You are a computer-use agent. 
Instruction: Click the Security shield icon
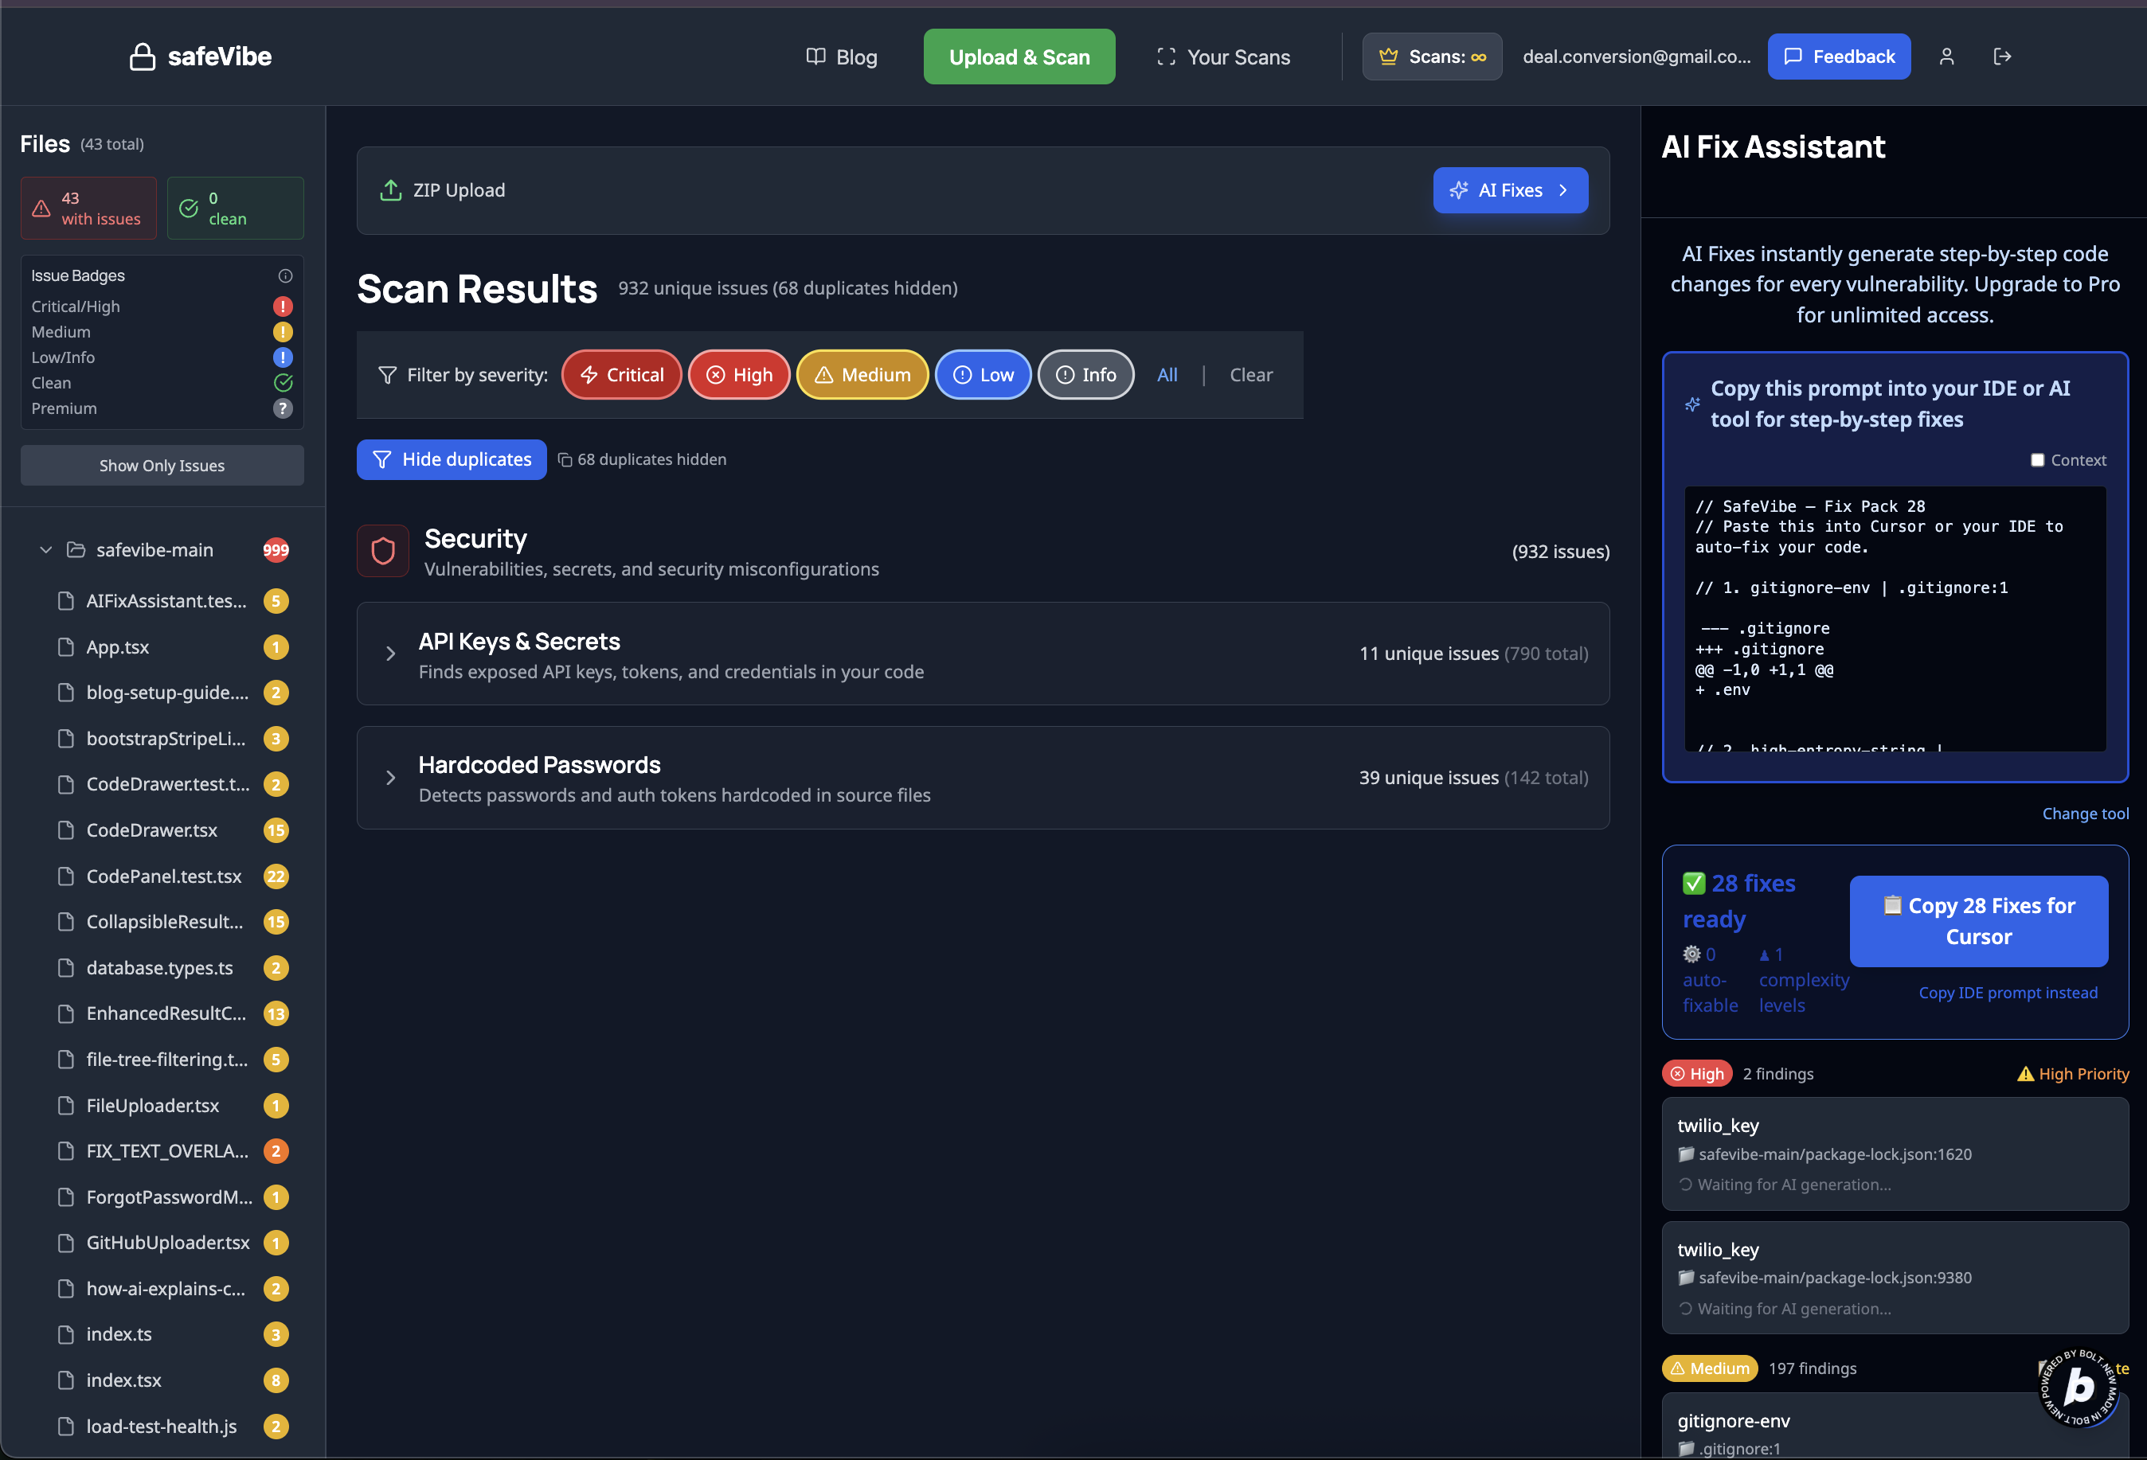click(x=382, y=552)
